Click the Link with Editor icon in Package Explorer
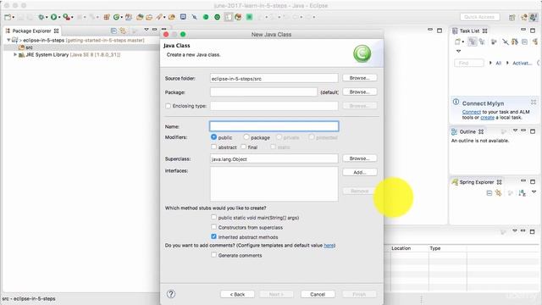The height and width of the screenshot is (305, 542). pos(123,30)
